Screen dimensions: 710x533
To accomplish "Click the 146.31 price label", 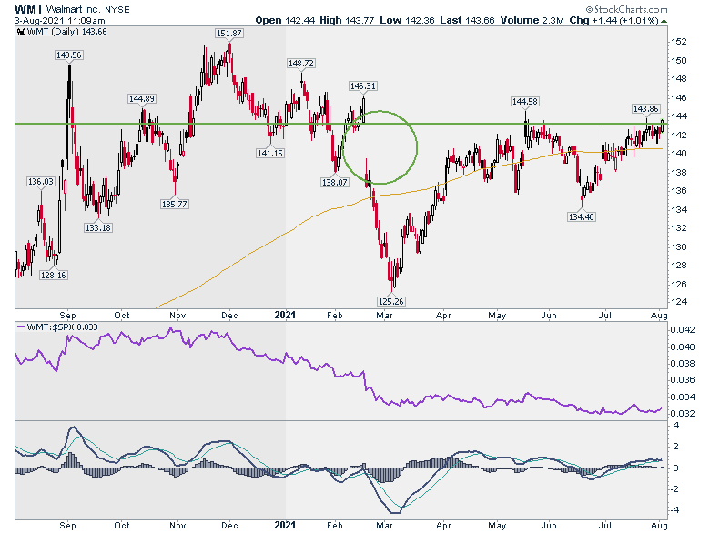I will (363, 86).
